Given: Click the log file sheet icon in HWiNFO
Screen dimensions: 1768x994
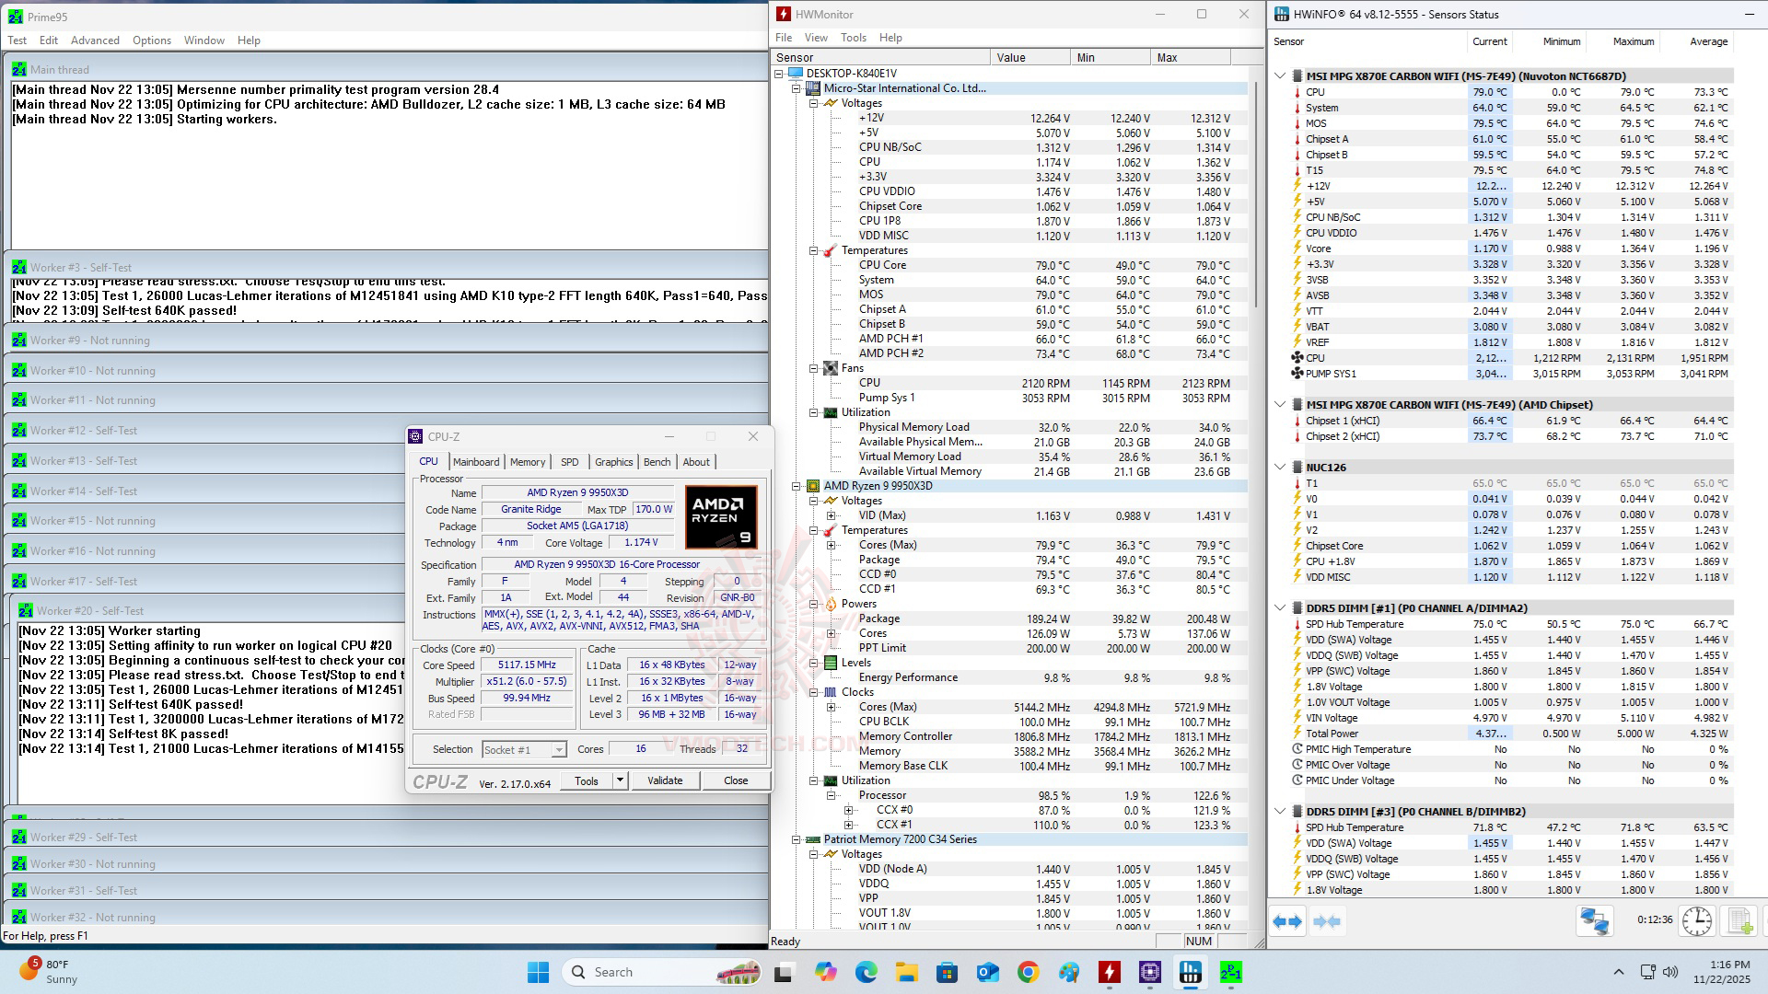Looking at the screenshot, I should [1739, 921].
